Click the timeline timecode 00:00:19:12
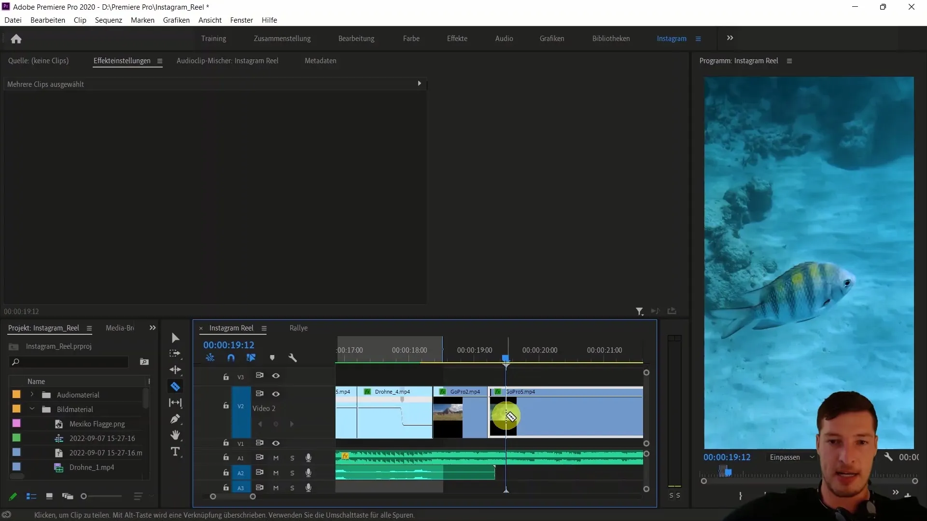The image size is (927, 521). 229,345
